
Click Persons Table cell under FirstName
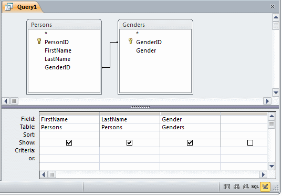(x=69, y=127)
